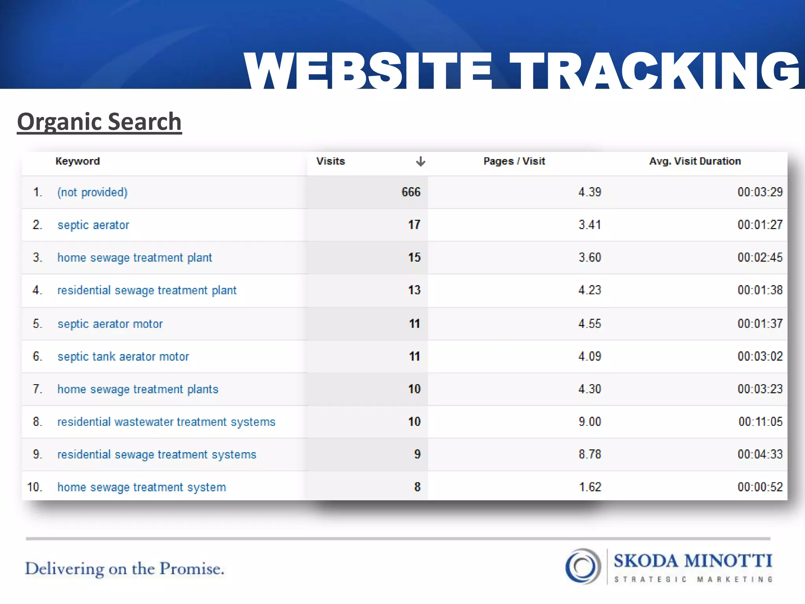
Task: Click the 'Delivering on the Promise.' tagline
Action: point(125,569)
